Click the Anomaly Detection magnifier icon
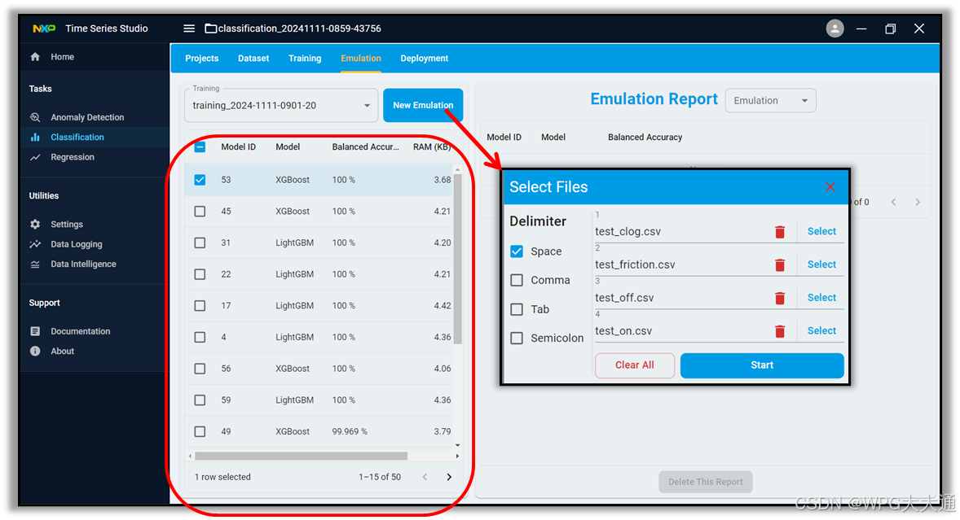This screenshot has height=520, width=960. [35, 117]
